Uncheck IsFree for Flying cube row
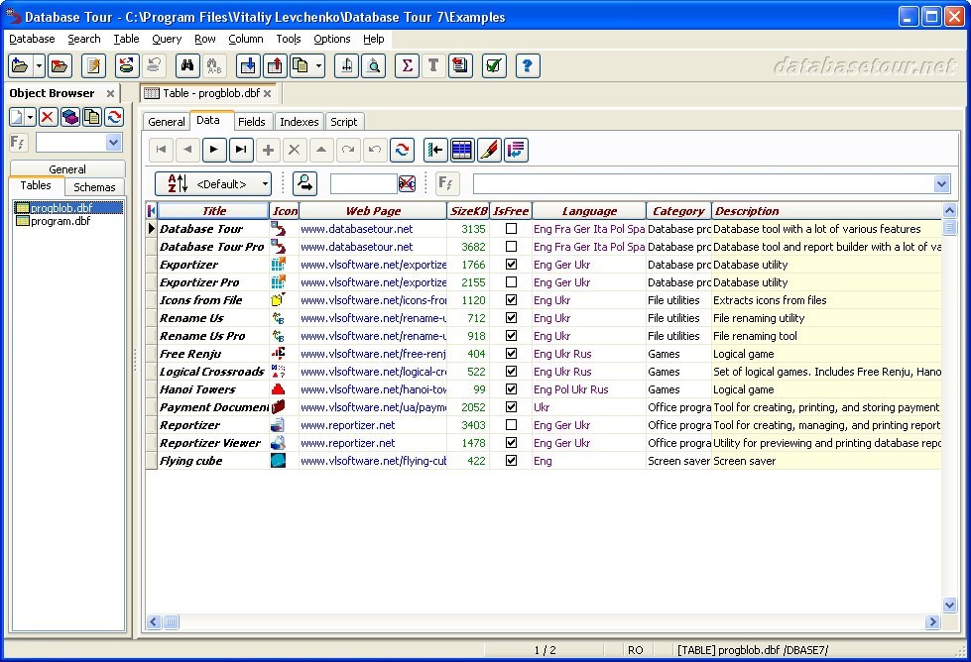The image size is (971, 662). pyautogui.click(x=511, y=461)
